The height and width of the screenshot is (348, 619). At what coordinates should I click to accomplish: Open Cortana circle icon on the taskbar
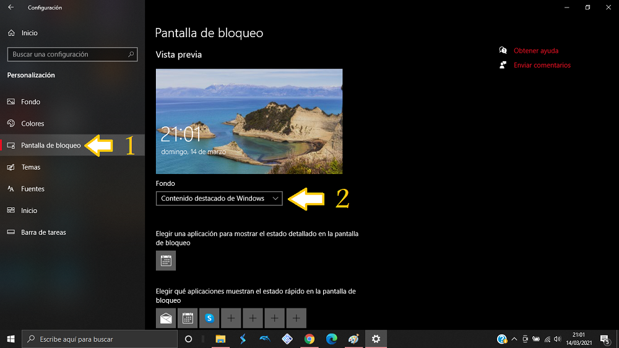[188, 339]
